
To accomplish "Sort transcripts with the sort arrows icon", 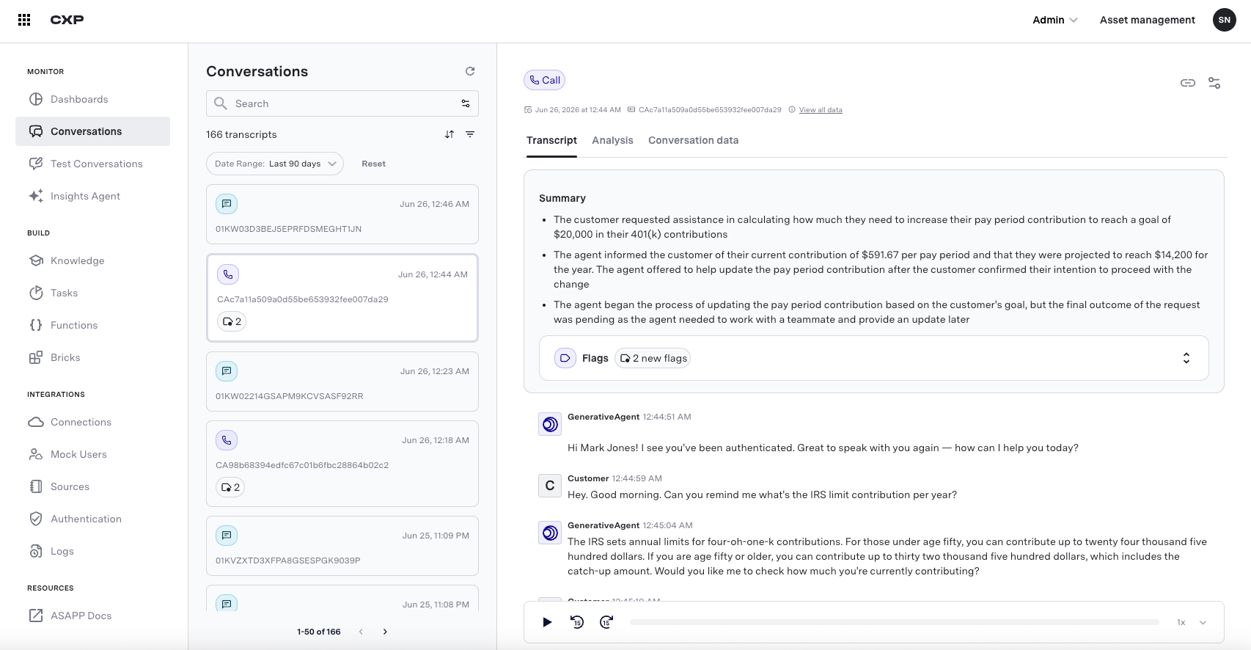I will click(x=450, y=134).
